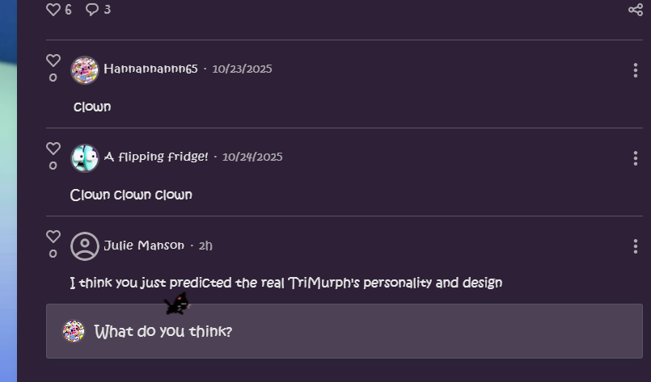Viewport: 651px width, 382px height.
Task: Visit A flipping fridge! profile name
Action: [x=156, y=157]
